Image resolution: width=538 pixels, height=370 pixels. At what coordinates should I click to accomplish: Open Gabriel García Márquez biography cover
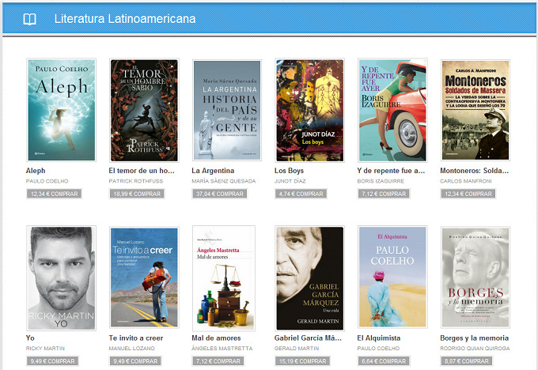pyautogui.click(x=310, y=278)
